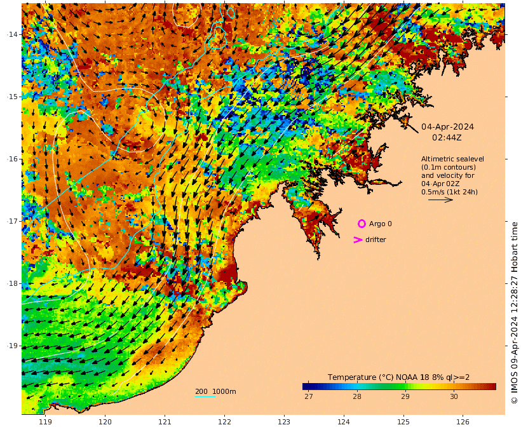
Task: Click the IMOS copyright timestamp text
Action: point(515,313)
